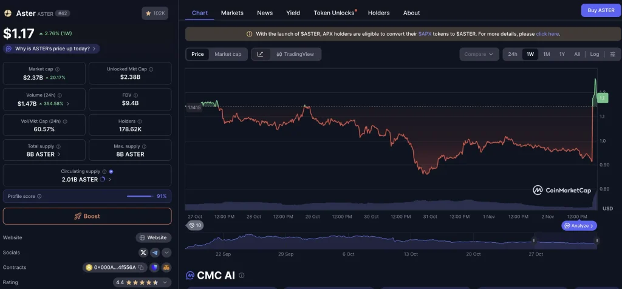Open the News tab

265,13
